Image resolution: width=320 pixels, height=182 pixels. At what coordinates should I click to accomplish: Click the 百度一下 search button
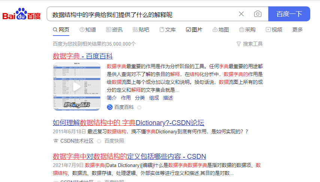tap(289, 14)
